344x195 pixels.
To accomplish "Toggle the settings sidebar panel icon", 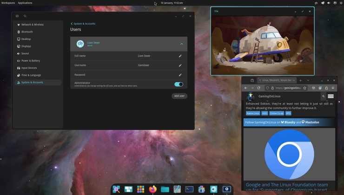I will (18, 16).
